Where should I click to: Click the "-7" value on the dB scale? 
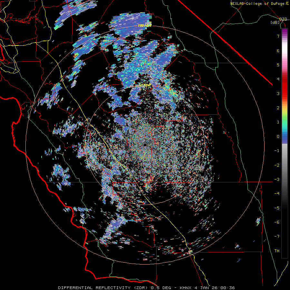click(277, 237)
